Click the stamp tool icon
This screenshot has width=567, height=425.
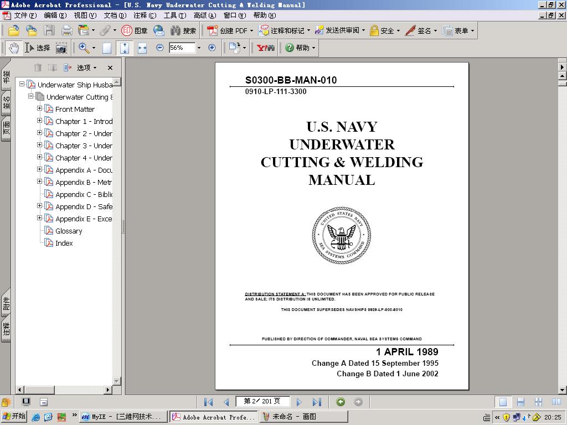point(134,31)
